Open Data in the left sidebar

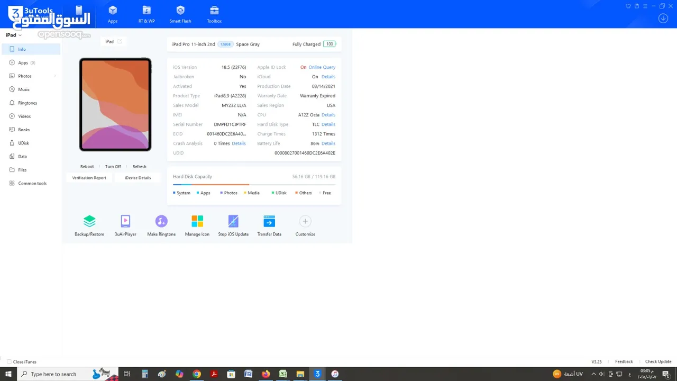pyautogui.click(x=31, y=157)
